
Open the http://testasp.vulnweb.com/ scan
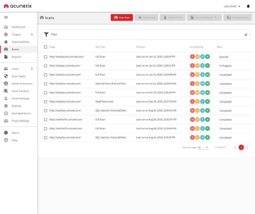pyautogui.click(x=65, y=65)
